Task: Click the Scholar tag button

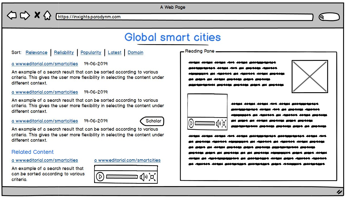Action: click(152, 121)
